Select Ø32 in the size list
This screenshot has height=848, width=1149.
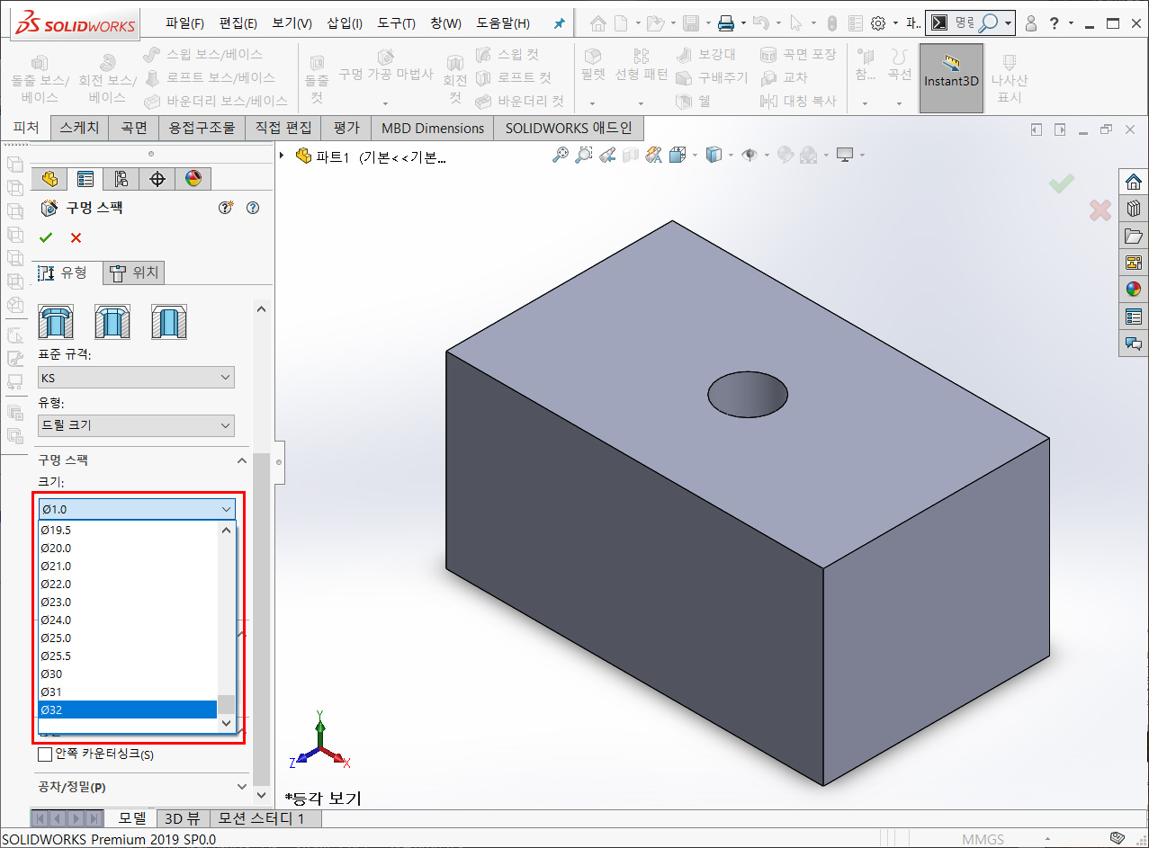point(128,710)
